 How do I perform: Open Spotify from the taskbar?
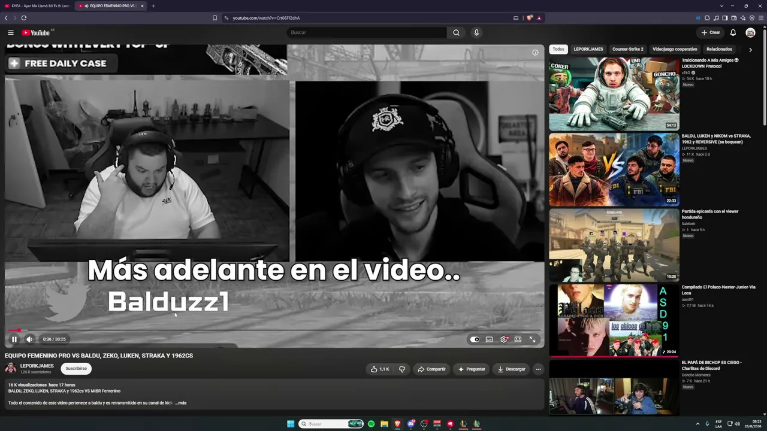(371, 424)
